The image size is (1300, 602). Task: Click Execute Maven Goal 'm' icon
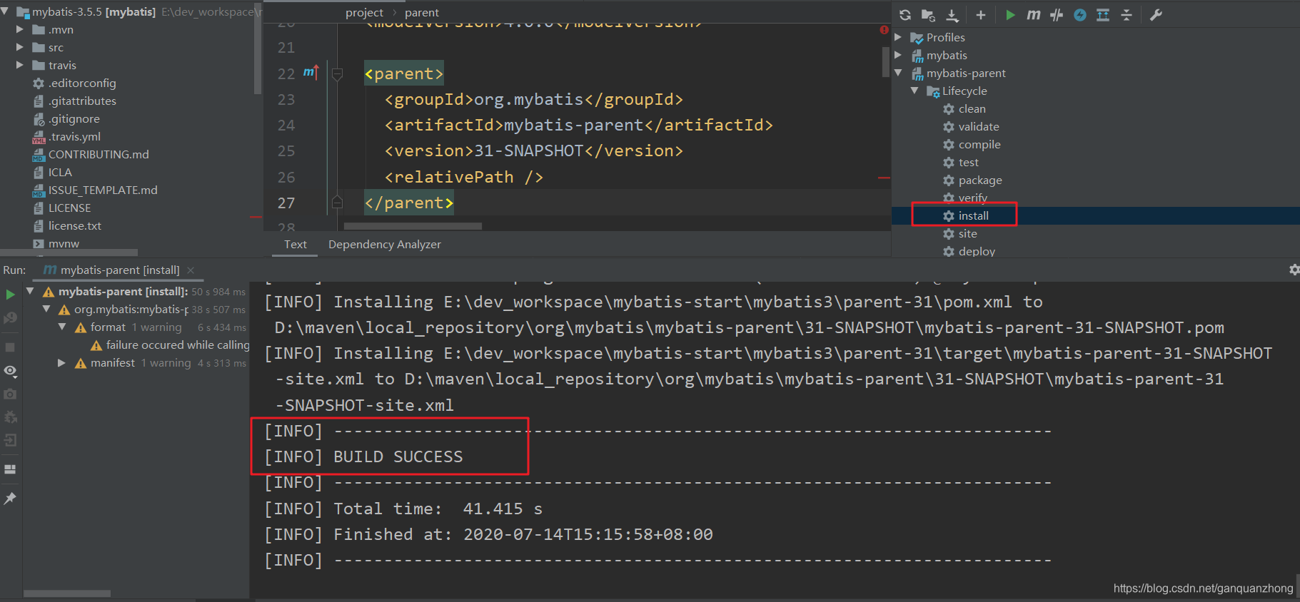1033,15
